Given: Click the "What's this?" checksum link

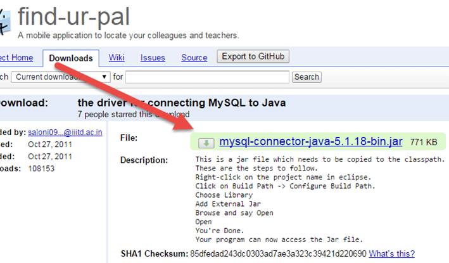Looking at the screenshot, I should coord(392,253).
